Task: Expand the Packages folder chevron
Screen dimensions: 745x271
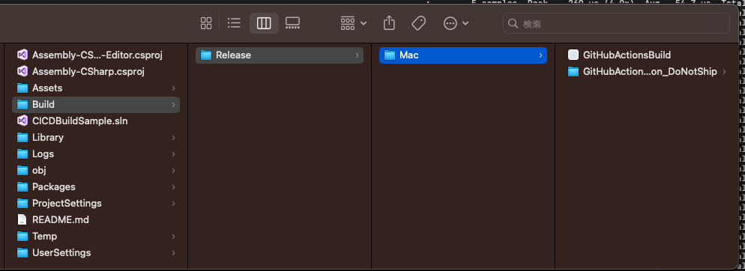Action: coord(173,187)
